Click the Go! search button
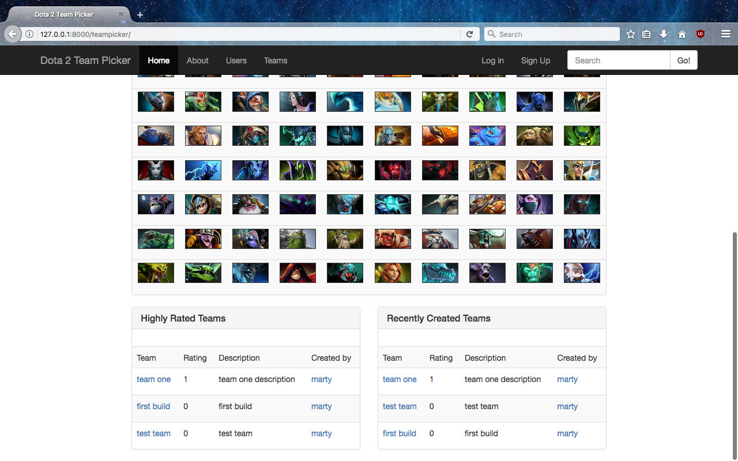738x461 pixels. click(684, 61)
